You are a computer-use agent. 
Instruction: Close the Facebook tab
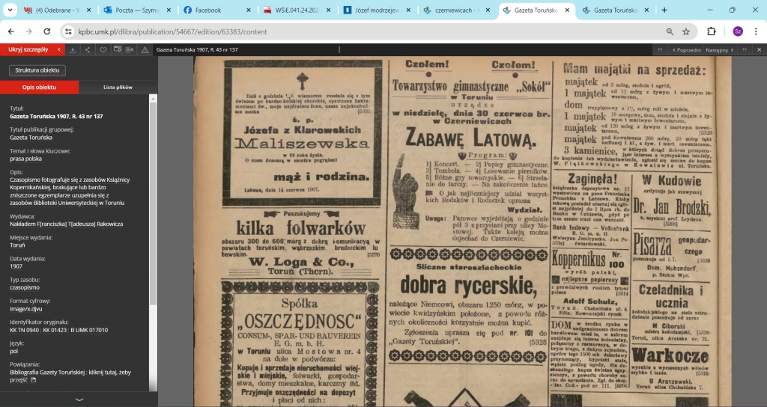[249, 10]
